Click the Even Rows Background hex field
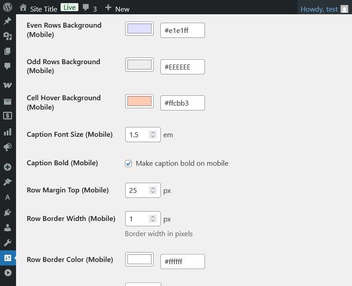The width and height of the screenshot is (352, 286). 182,30
